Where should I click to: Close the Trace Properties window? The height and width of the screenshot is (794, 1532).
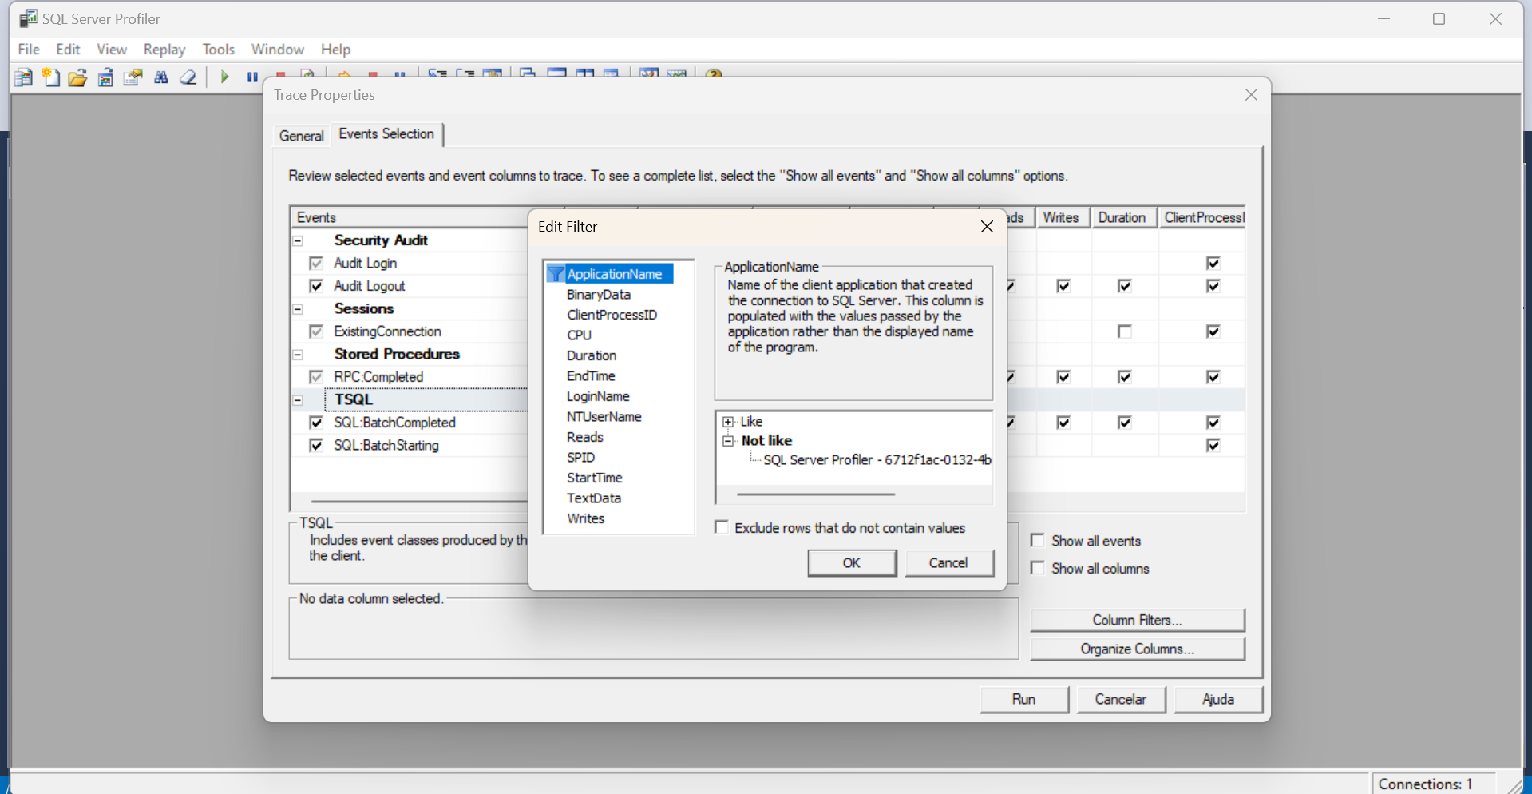tap(1251, 95)
